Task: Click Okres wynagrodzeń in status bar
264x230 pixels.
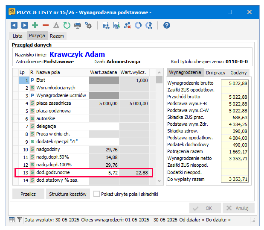Action: (129, 220)
